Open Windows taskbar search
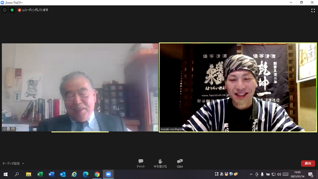The height and width of the screenshot is (179, 318). (x=17, y=175)
